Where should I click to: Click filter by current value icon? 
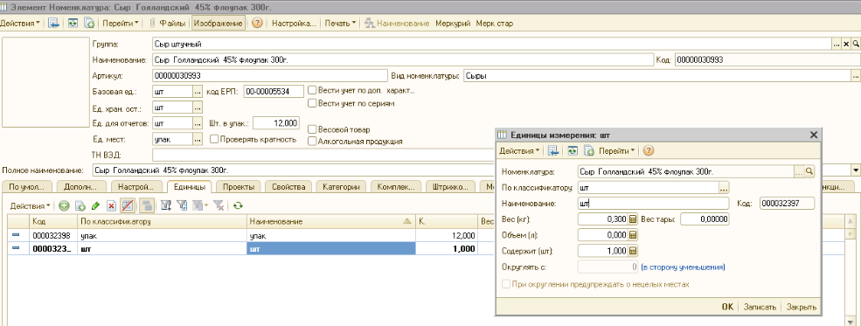click(183, 205)
